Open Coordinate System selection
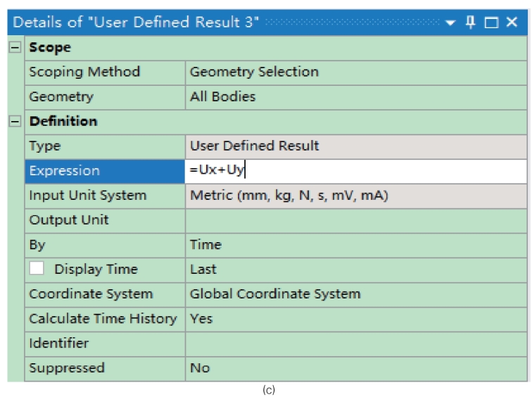Image resolution: width=532 pixels, height=397 pixels. coord(356,294)
